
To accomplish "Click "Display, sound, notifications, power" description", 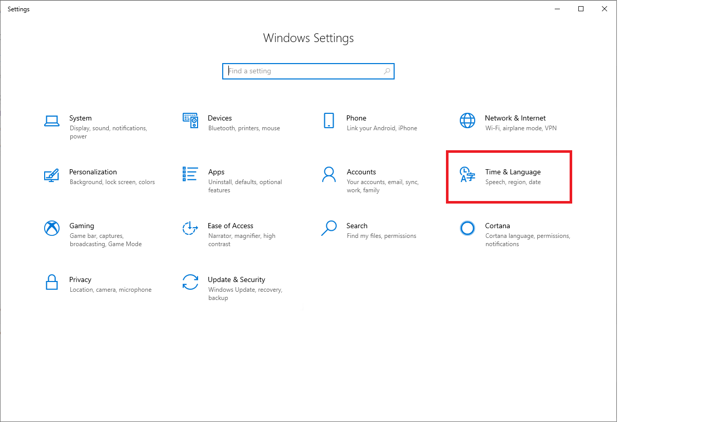I will [108, 132].
